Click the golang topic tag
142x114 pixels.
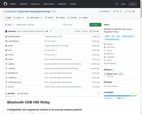[x=107, y=36]
